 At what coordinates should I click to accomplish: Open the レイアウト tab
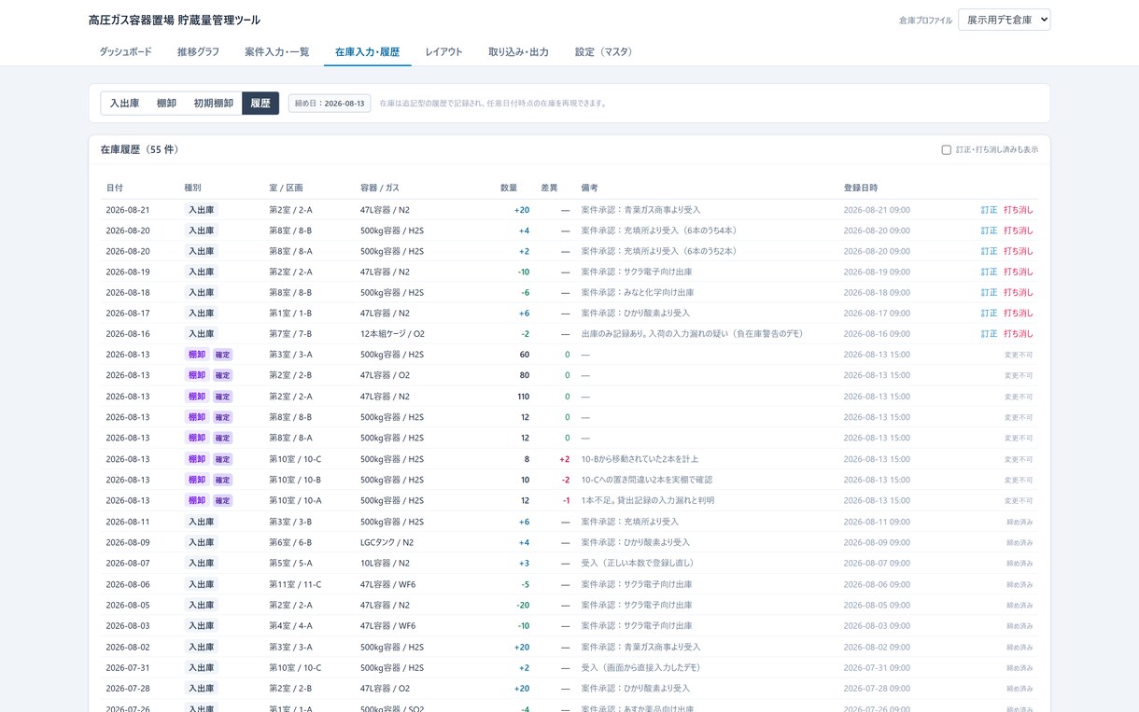pos(443,52)
